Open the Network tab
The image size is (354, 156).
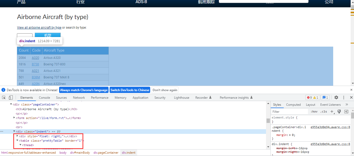point(79,98)
